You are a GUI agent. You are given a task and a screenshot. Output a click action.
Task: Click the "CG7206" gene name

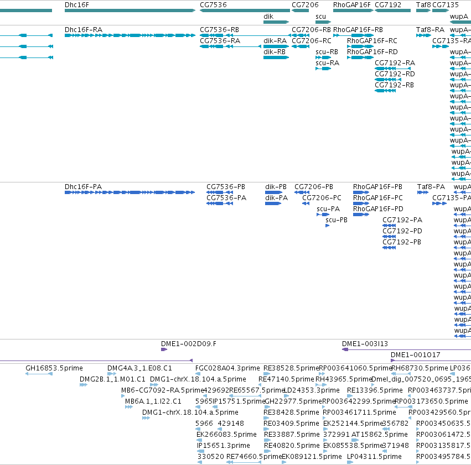[305, 5]
